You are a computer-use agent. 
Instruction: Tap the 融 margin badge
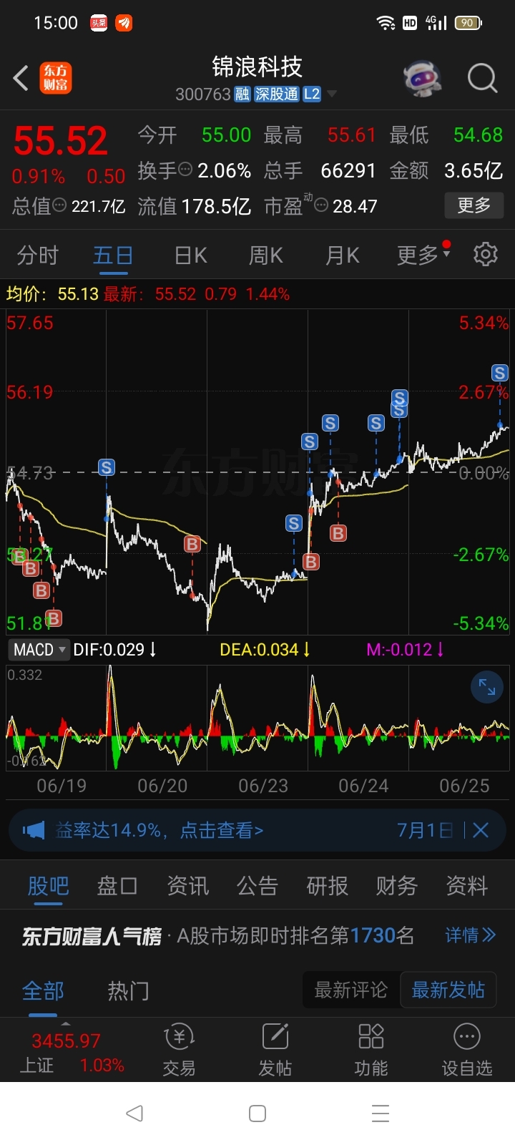point(242,94)
